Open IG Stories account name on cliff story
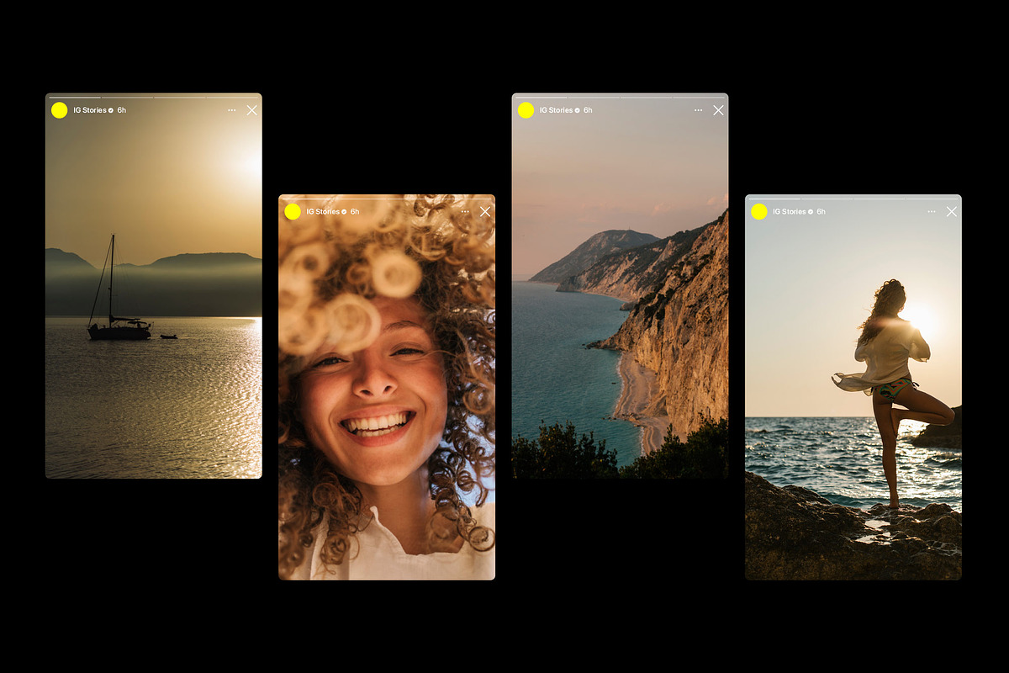Viewport: 1009px width, 673px height. tap(556, 110)
